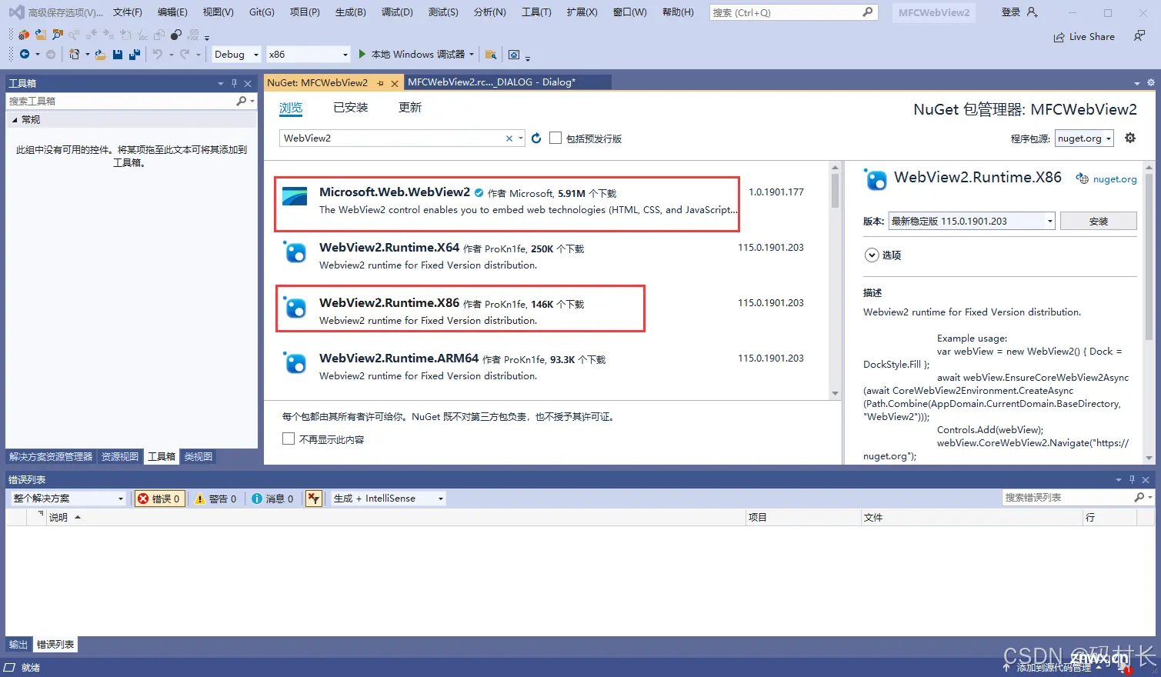This screenshot has width=1161, height=677.
Task: Toggle 错误 0 errors filter
Action: [x=158, y=499]
